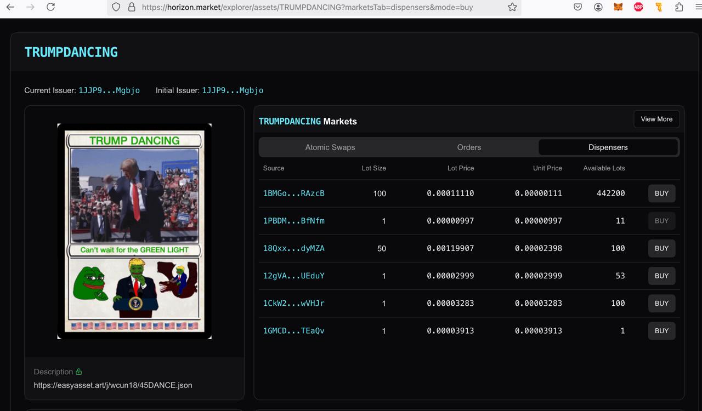Open the MetaMask fox extension

click(x=618, y=7)
